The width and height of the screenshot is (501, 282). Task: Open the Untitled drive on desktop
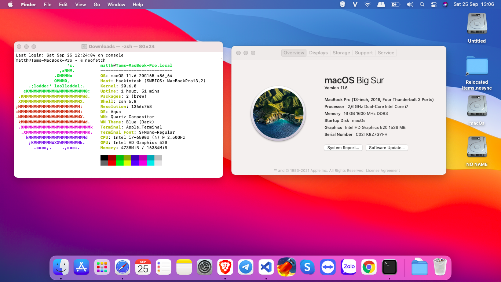pos(477,28)
